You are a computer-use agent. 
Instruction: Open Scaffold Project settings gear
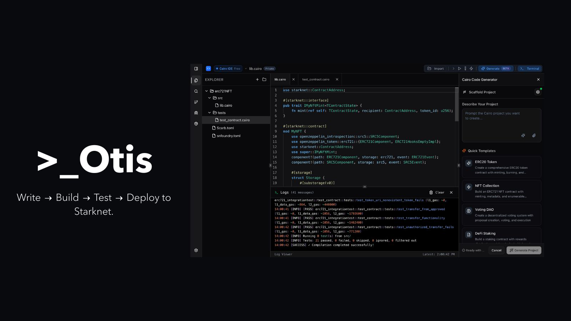[x=538, y=92]
